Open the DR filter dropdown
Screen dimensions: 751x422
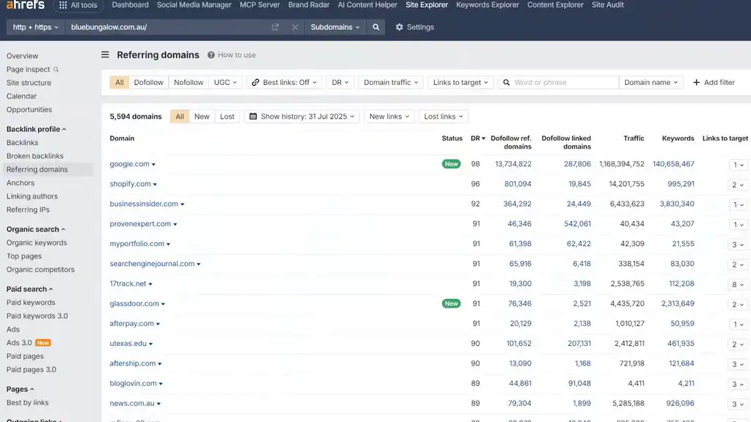[x=340, y=82]
